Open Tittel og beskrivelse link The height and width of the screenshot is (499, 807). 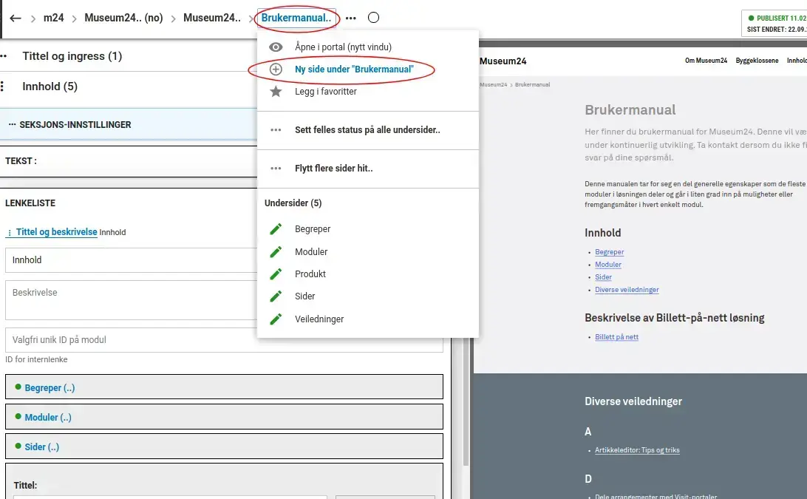pos(56,231)
